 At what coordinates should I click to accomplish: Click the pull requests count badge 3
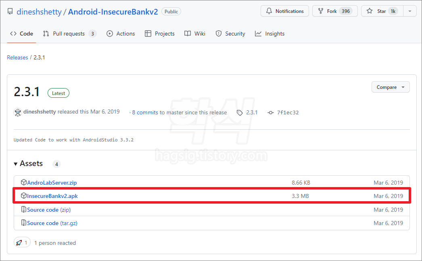coord(92,34)
